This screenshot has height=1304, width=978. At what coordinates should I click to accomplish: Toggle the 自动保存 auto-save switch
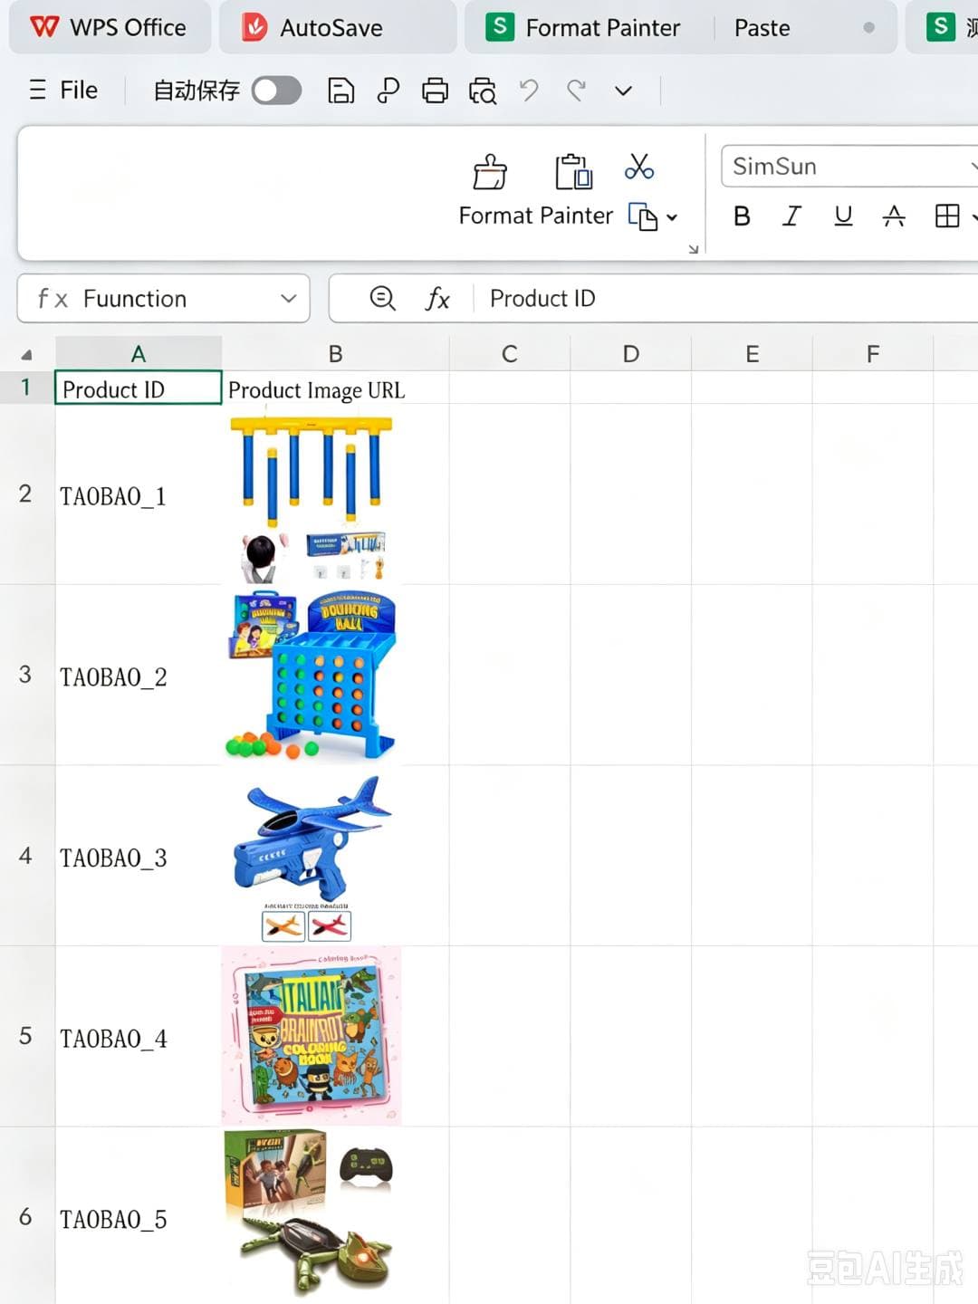click(276, 91)
